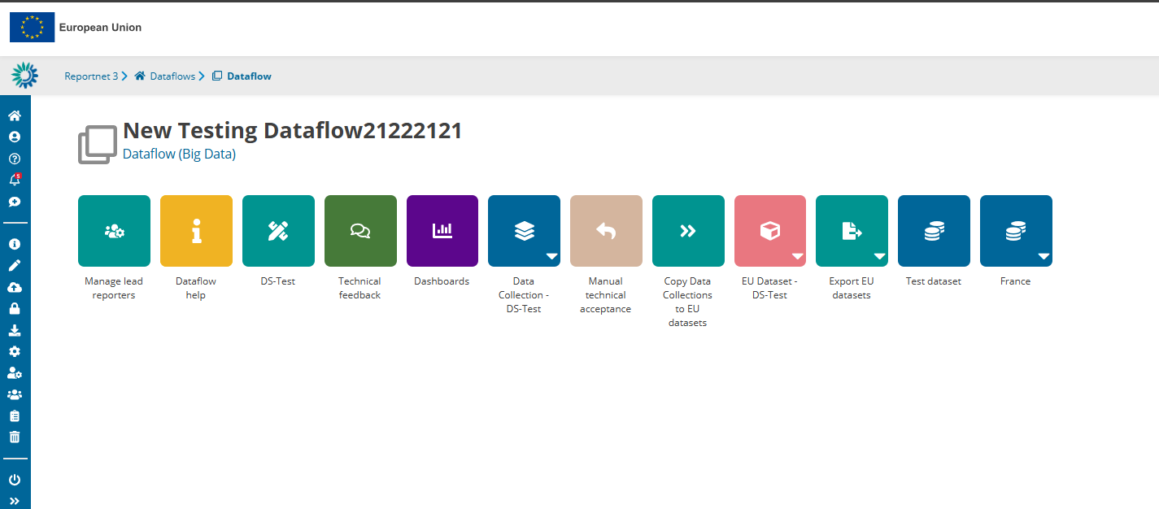Click the info circle icon in the sidebar
This screenshot has height=509, width=1159.
(x=15, y=244)
